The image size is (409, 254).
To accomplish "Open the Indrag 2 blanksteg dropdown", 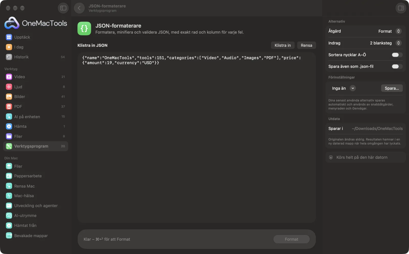I will 385,43.
